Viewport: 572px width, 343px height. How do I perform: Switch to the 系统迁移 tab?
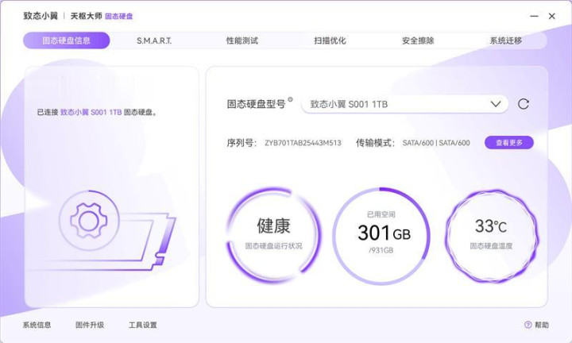[505, 40]
